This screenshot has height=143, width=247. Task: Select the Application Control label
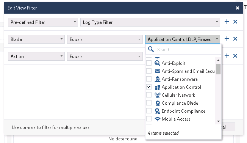(181, 87)
